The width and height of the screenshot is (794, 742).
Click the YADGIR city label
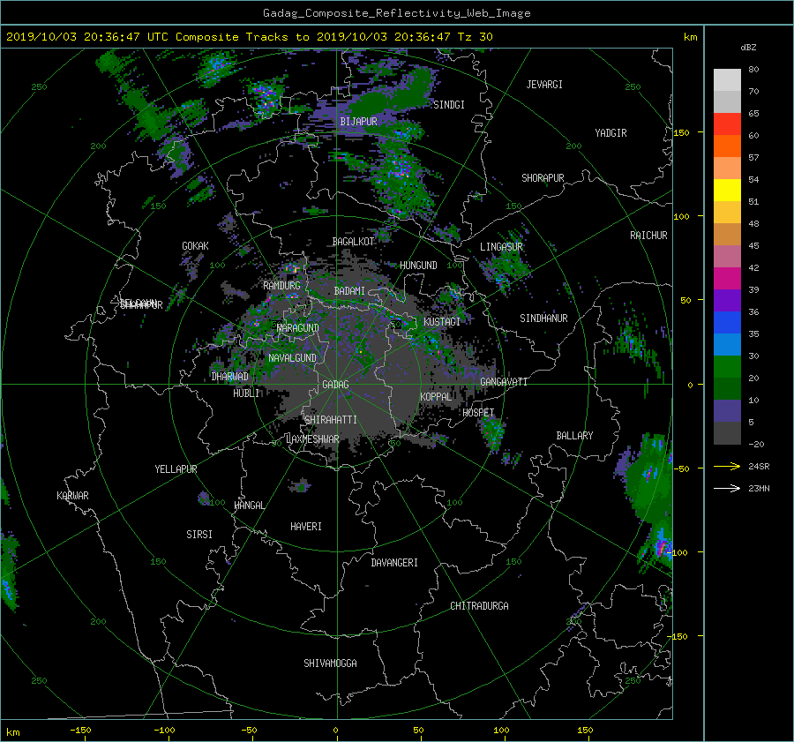click(x=610, y=133)
